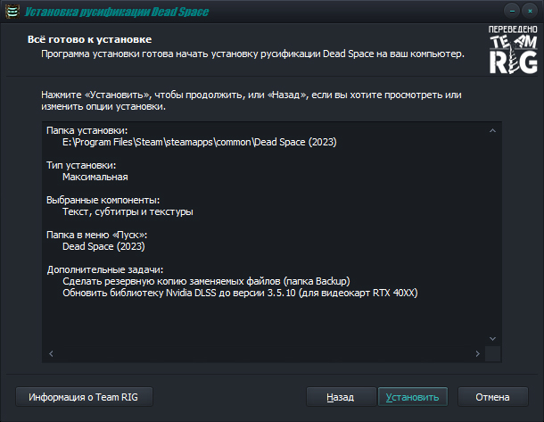Cancel setup with the "Отмена" button

coord(492,397)
